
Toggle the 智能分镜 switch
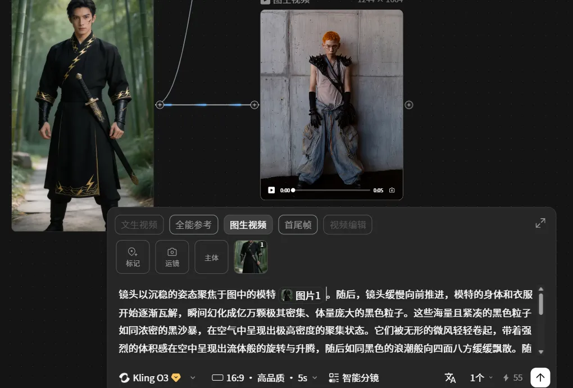(x=354, y=378)
